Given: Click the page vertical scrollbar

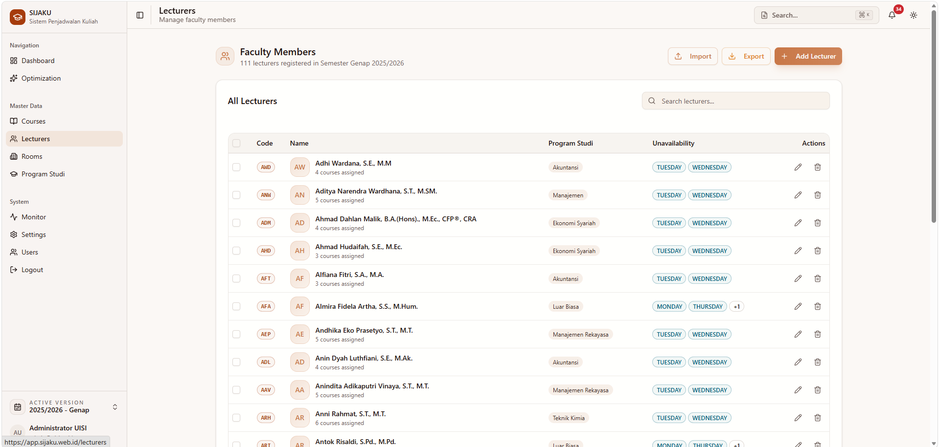Looking at the screenshot, I should 934,117.
